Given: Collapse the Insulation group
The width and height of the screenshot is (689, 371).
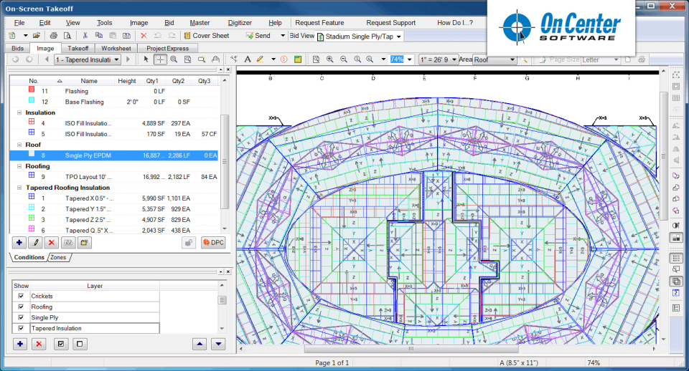Looking at the screenshot, I should 19,112.
